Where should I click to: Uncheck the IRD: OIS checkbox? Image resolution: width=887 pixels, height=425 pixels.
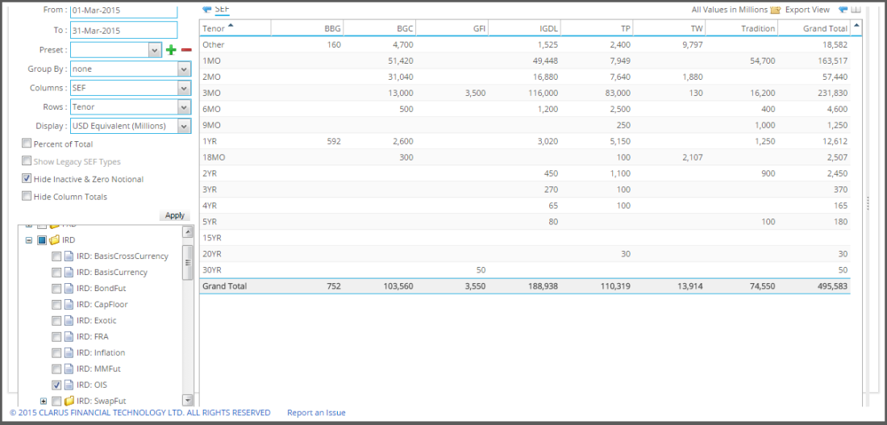point(56,385)
